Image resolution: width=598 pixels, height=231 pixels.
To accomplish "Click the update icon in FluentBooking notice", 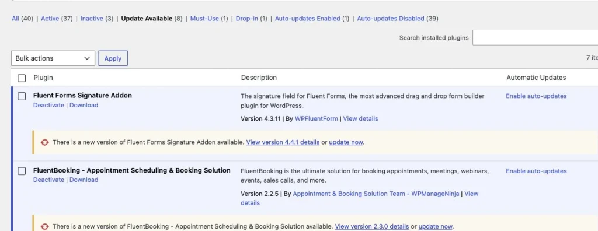I will point(45,226).
